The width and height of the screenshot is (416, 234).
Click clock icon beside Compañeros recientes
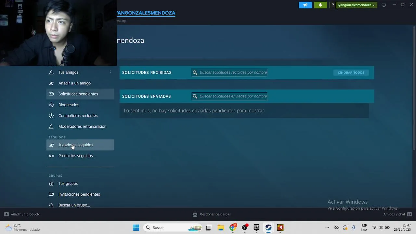coord(51,116)
